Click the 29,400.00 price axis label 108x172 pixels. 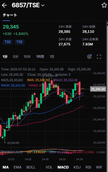(99, 73)
